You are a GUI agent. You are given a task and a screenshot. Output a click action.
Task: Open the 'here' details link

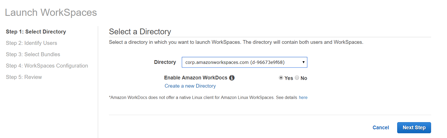[x=303, y=98]
